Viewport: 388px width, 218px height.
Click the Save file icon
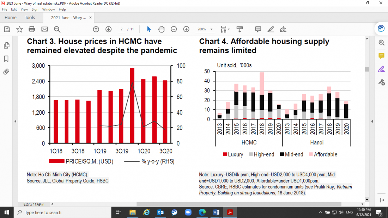pyautogui.click(x=7, y=29)
